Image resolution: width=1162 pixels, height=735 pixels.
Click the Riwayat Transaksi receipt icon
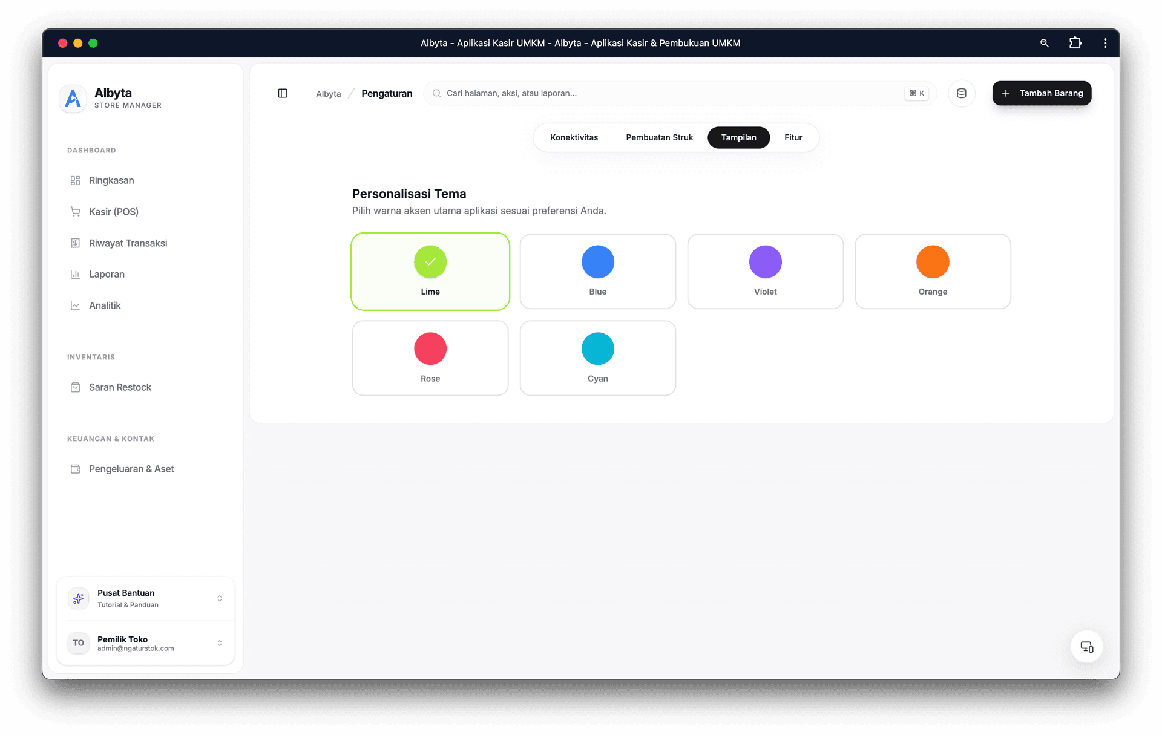point(75,243)
